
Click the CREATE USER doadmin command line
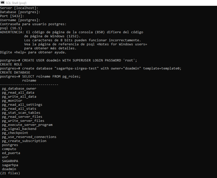68,60
